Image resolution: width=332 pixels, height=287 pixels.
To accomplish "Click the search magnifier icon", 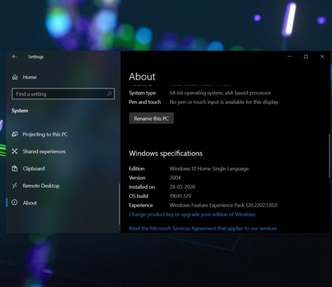I will (x=109, y=94).
